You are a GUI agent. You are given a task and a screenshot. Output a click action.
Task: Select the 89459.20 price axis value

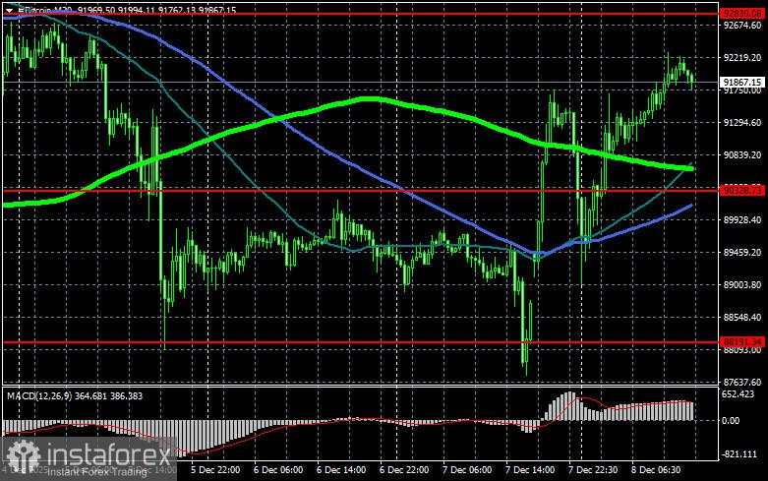742,252
